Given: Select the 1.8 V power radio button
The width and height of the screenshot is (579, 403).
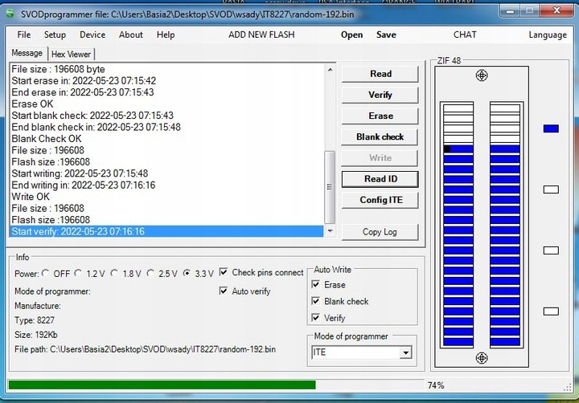Looking at the screenshot, I should (x=115, y=273).
